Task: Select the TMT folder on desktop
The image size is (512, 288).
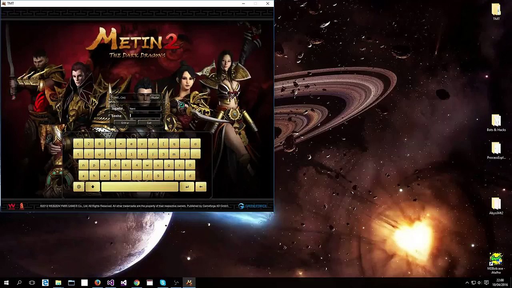Action: pos(496,12)
